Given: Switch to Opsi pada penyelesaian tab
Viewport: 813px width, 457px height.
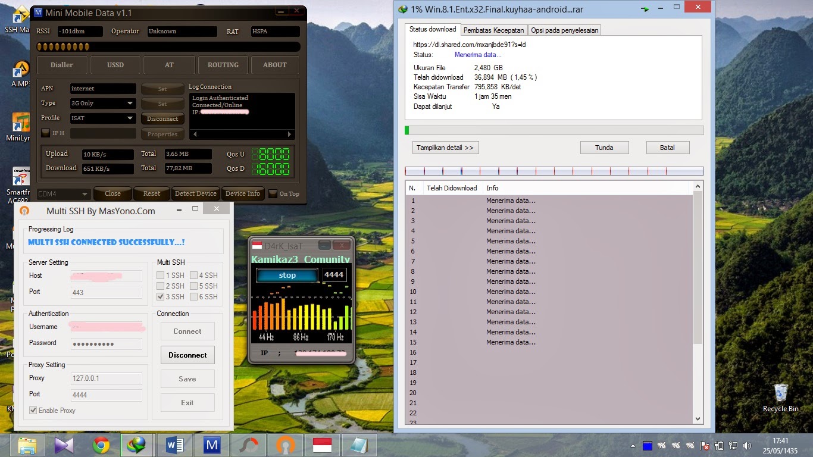Looking at the screenshot, I should click(564, 30).
